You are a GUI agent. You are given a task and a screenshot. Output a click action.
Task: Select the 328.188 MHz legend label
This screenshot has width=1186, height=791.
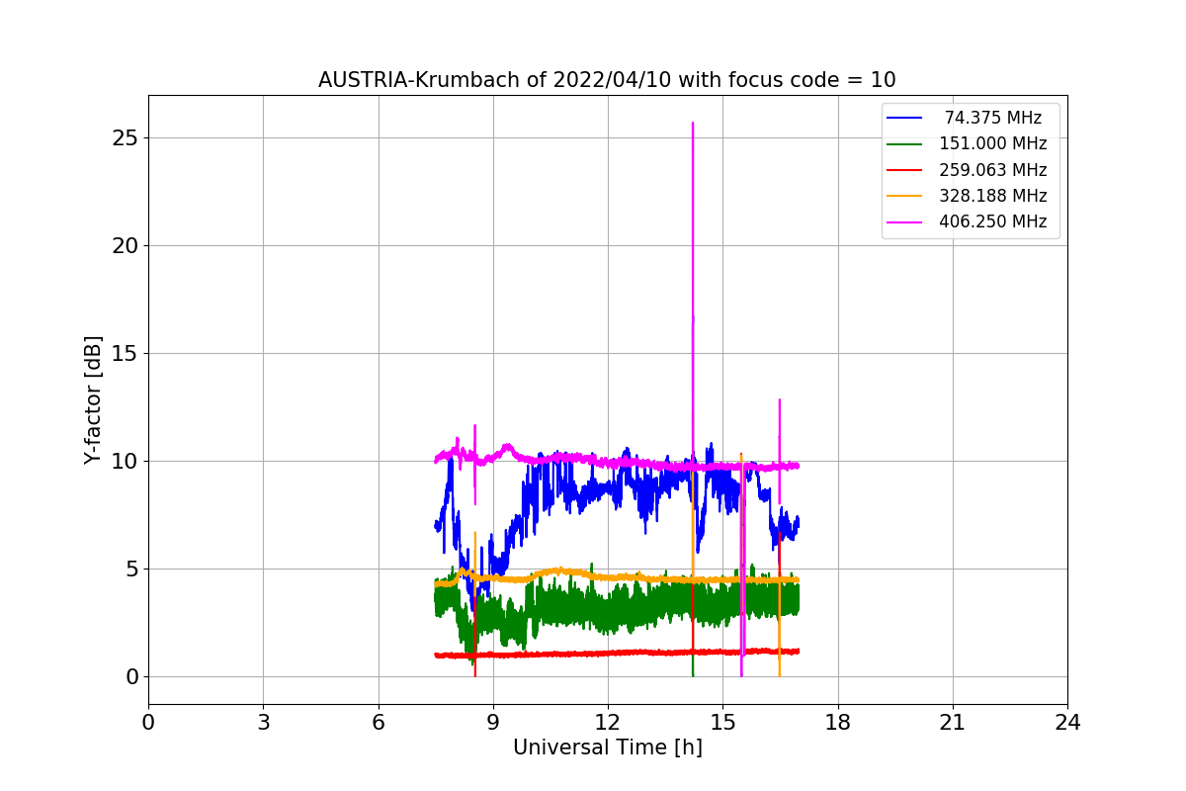[x=993, y=196]
